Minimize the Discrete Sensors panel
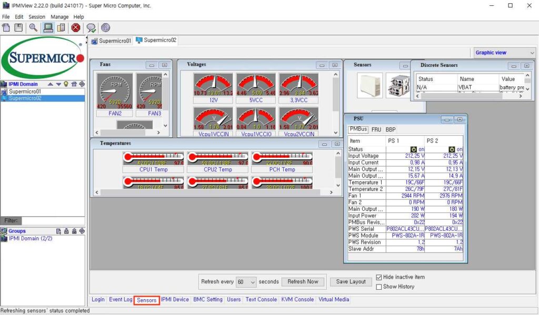This screenshot has height=315, width=539. [514, 66]
